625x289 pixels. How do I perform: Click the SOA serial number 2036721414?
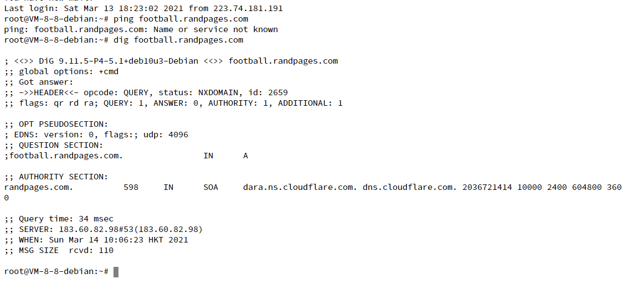(487, 187)
